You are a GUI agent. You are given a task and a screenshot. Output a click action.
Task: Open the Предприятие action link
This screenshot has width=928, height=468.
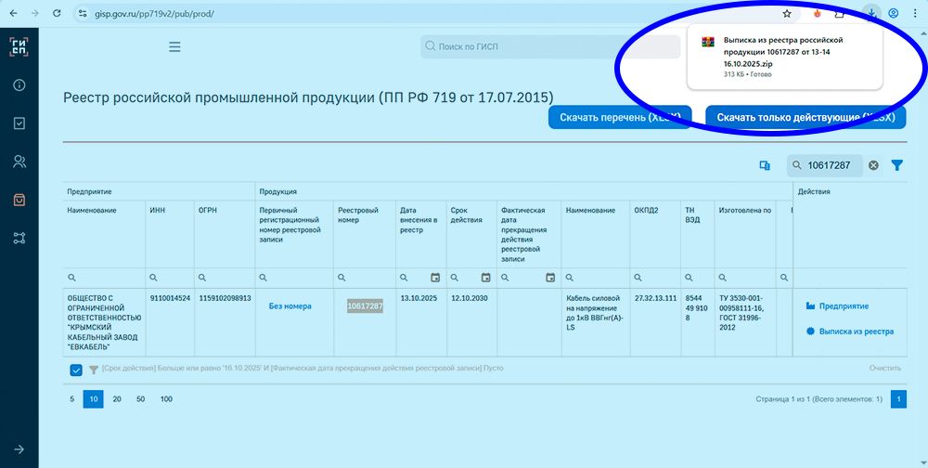click(844, 305)
